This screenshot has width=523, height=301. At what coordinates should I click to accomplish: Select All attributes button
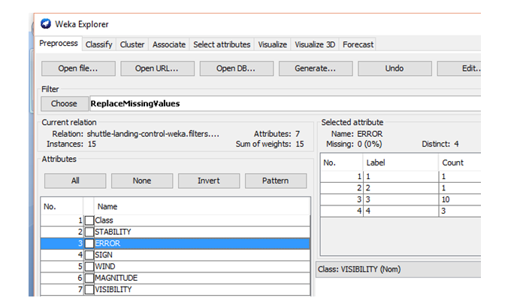click(x=75, y=181)
